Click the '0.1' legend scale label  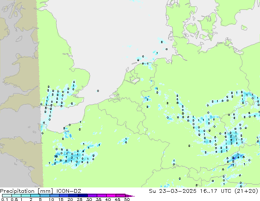(5, 199)
